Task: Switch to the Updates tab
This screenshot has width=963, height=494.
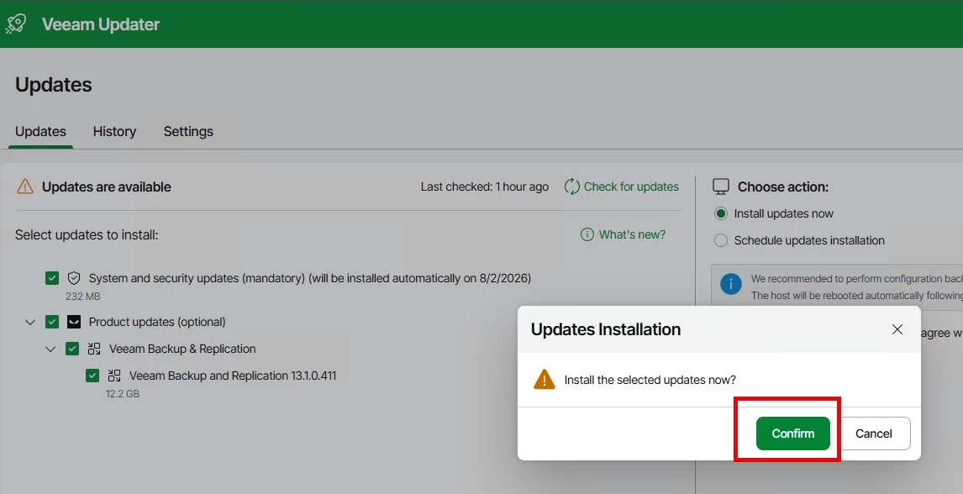Action: click(40, 131)
